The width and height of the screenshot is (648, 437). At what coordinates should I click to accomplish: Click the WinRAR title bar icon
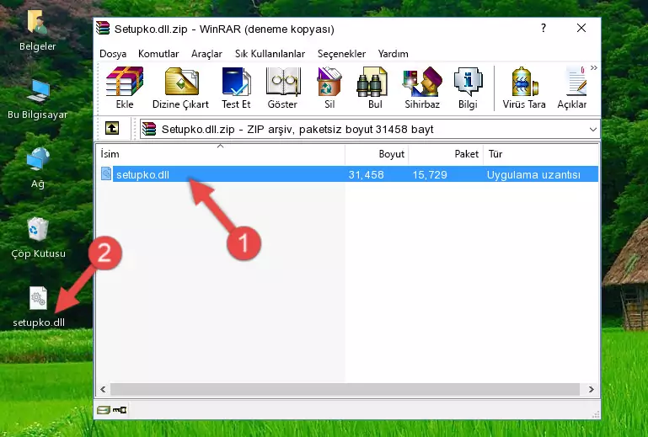[x=103, y=29]
